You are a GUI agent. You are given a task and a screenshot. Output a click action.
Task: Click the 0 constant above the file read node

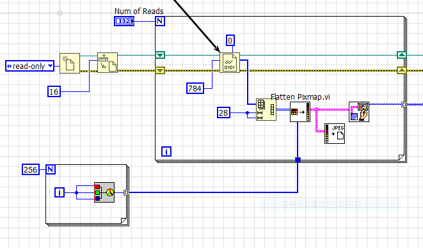(230, 40)
